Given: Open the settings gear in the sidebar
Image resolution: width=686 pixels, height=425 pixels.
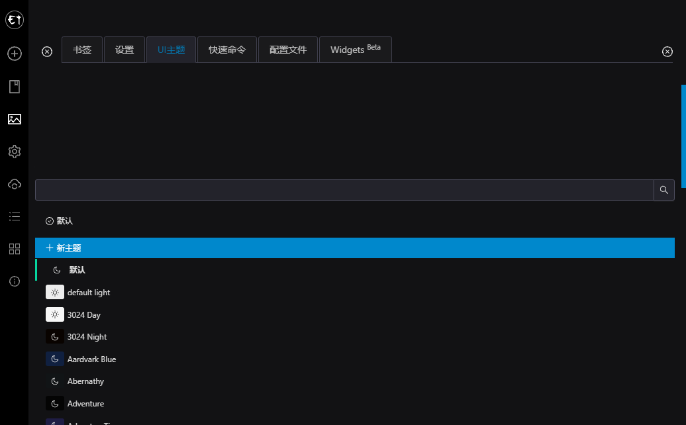Looking at the screenshot, I should 14,152.
